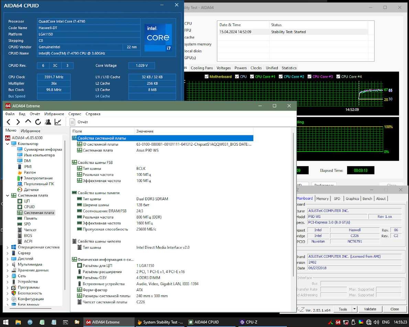
Task: Expand the Дисплей tree node
Action: tap(7, 259)
